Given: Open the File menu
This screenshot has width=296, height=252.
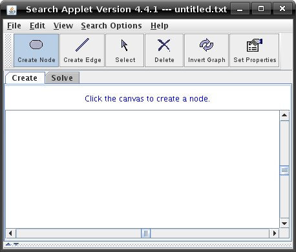Looking at the screenshot, I should tap(14, 26).
